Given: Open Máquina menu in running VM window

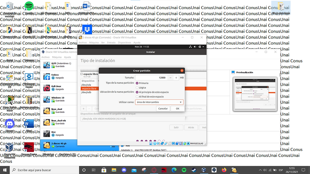Looking at the screenshot, I should pos(94,43).
